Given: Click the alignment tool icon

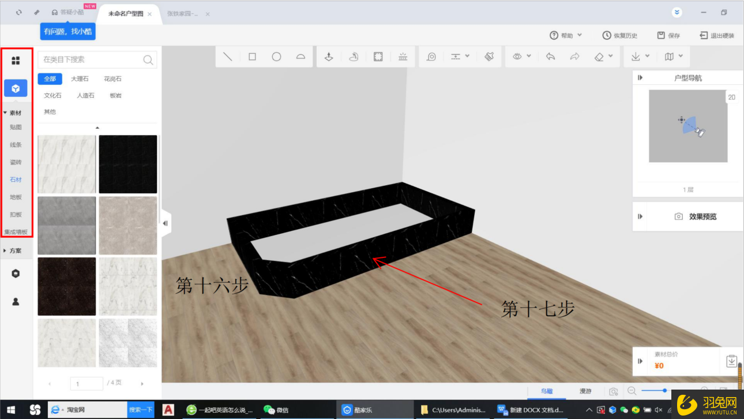Looking at the screenshot, I should point(456,57).
